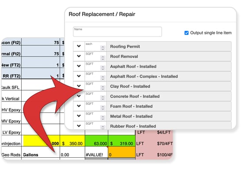This screenshot has height=171, width=243.
Task: Select the Rubber Roof - Installed item
Action: click(169, 126)
